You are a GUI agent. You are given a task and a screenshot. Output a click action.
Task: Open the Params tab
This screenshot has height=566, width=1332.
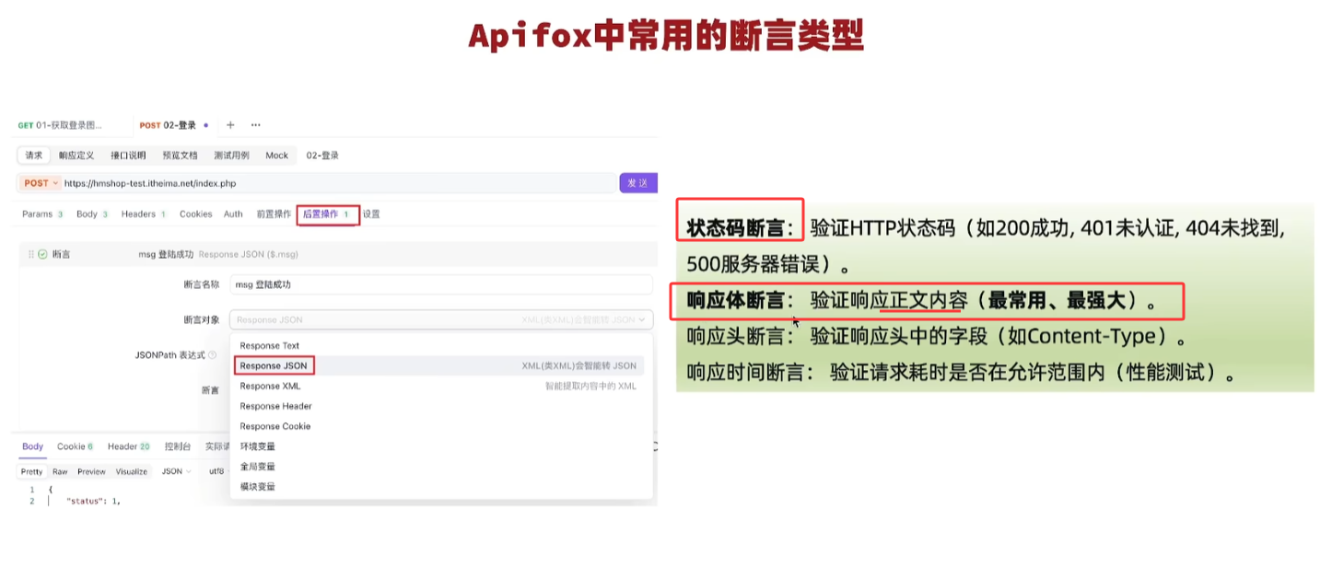pos(42,214)
